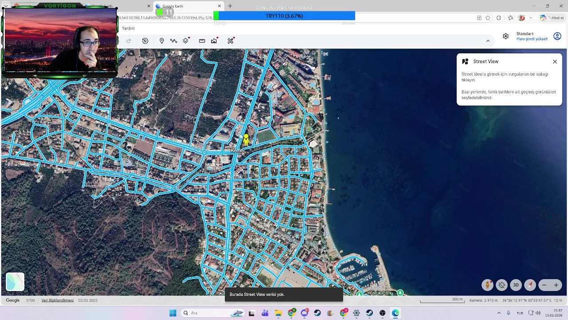
Task: Click the redo arrow in Earth toolbar
Action: click(x=129, y=41)
